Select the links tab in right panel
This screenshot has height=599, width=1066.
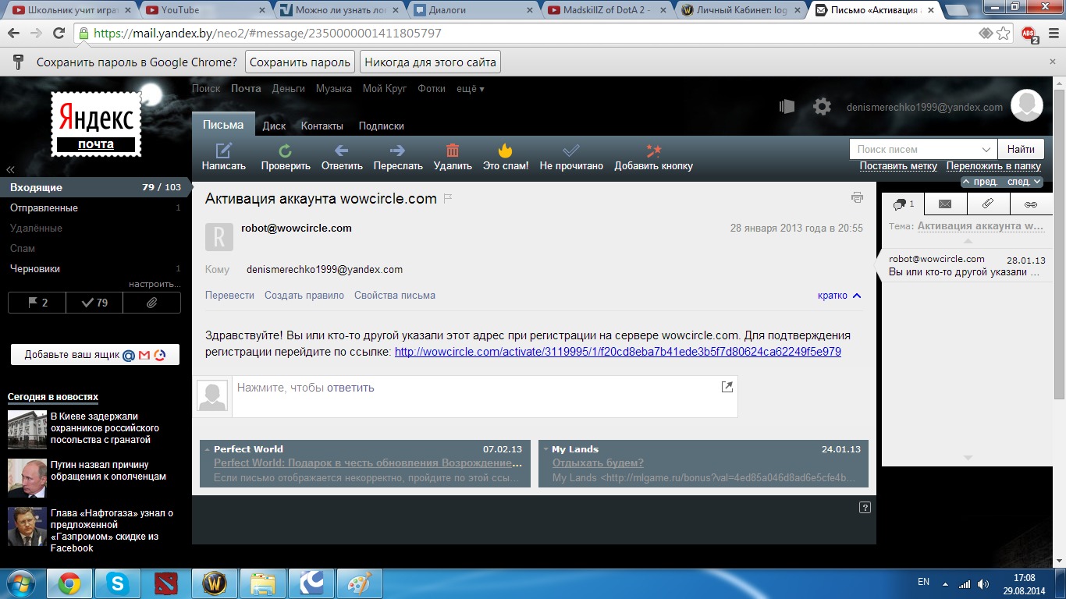tap(1031, 204)
